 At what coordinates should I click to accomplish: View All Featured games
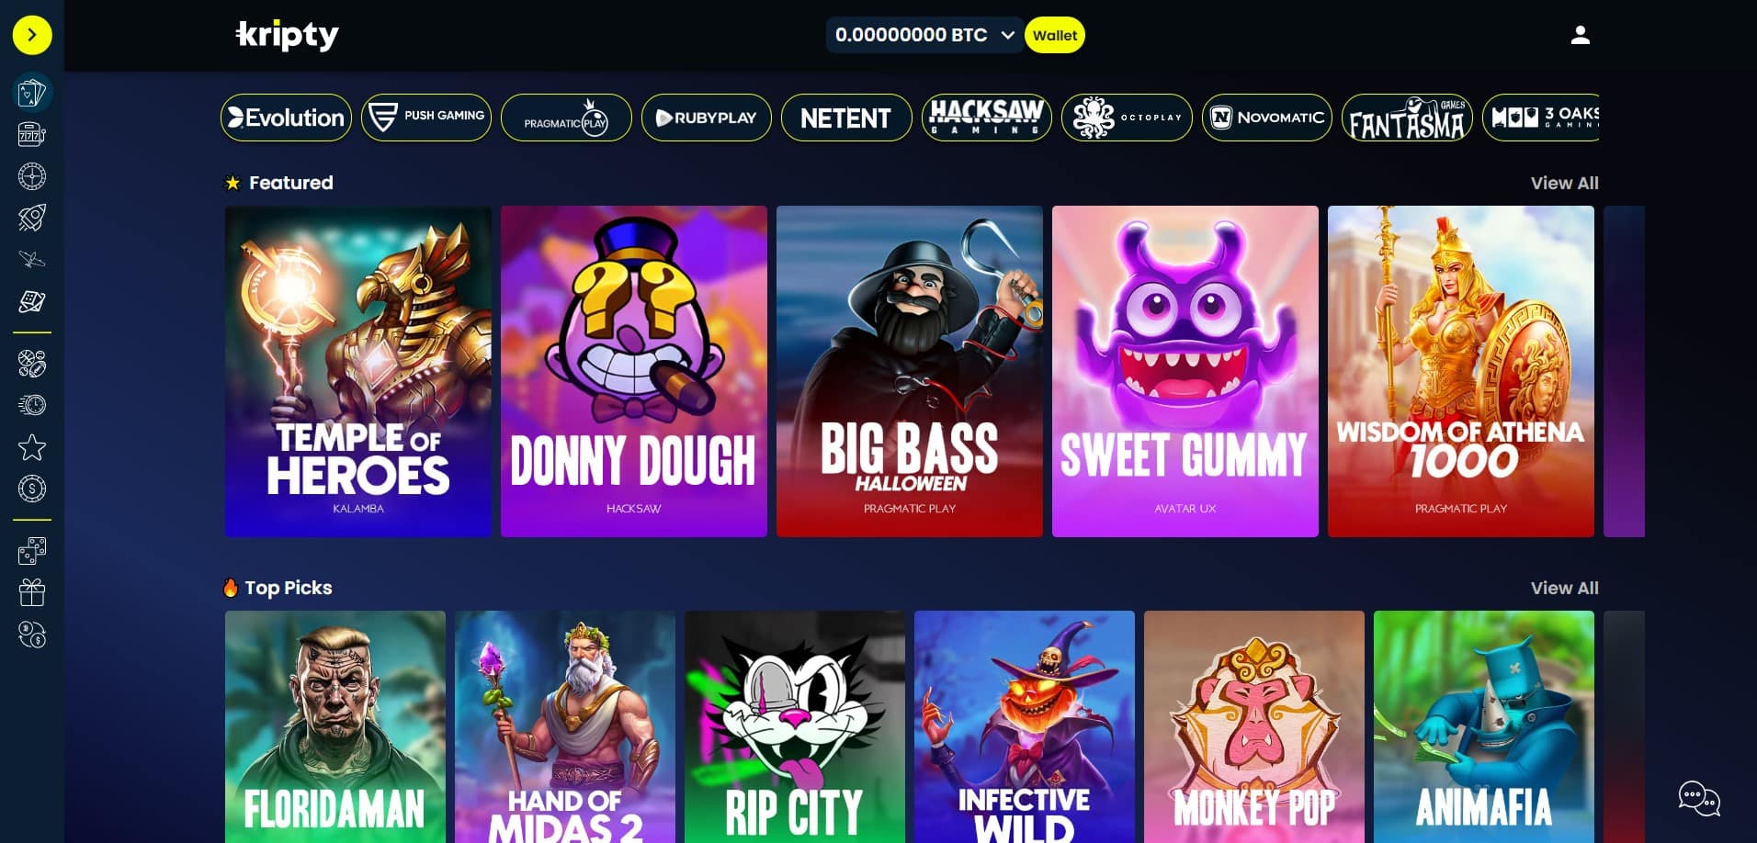click(1564, 183)
